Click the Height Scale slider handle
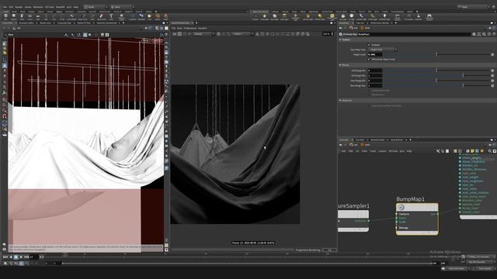This screenshot has width=497, height=279. point(436,54)
